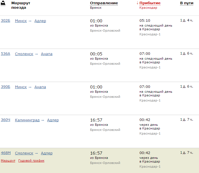Open the Годовой график link
This screenshot has width=199, height=173.
31,161
